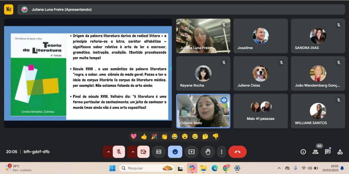The width and height of the screenshot is (349, 174).
Task: Raise your hand in the meeting
Action: click(208, 152)
